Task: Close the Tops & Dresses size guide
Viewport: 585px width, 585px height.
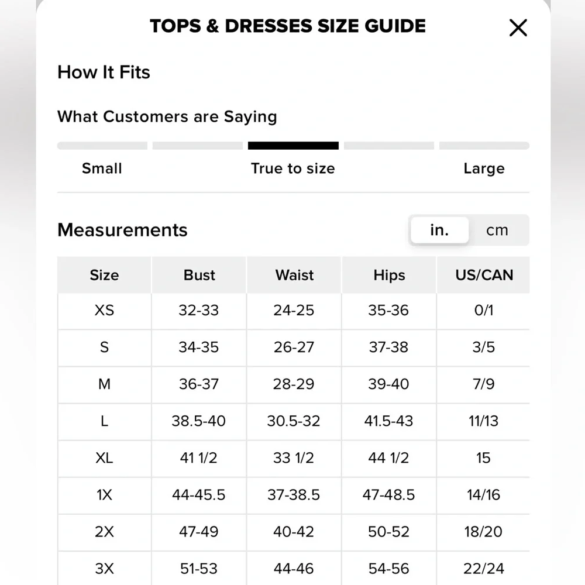Action: tap(518, 27)
